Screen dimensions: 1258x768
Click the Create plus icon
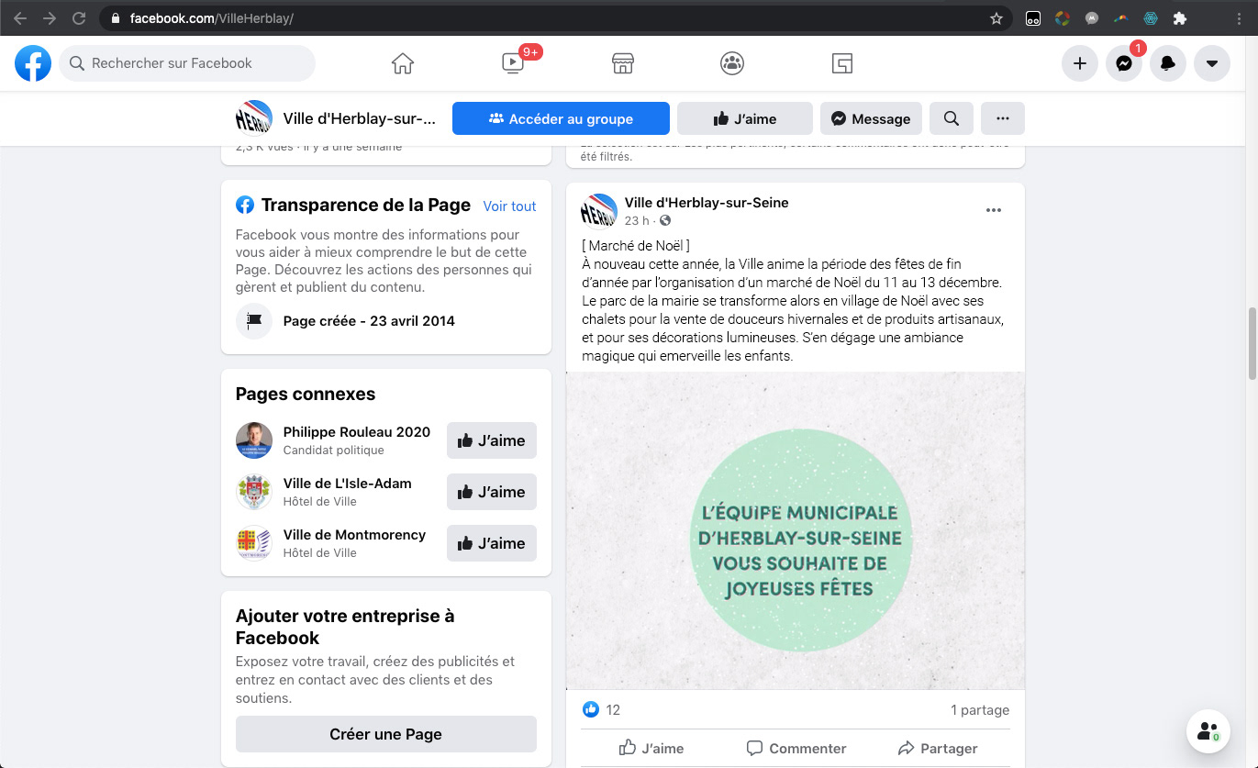[x=1080, y=63]
